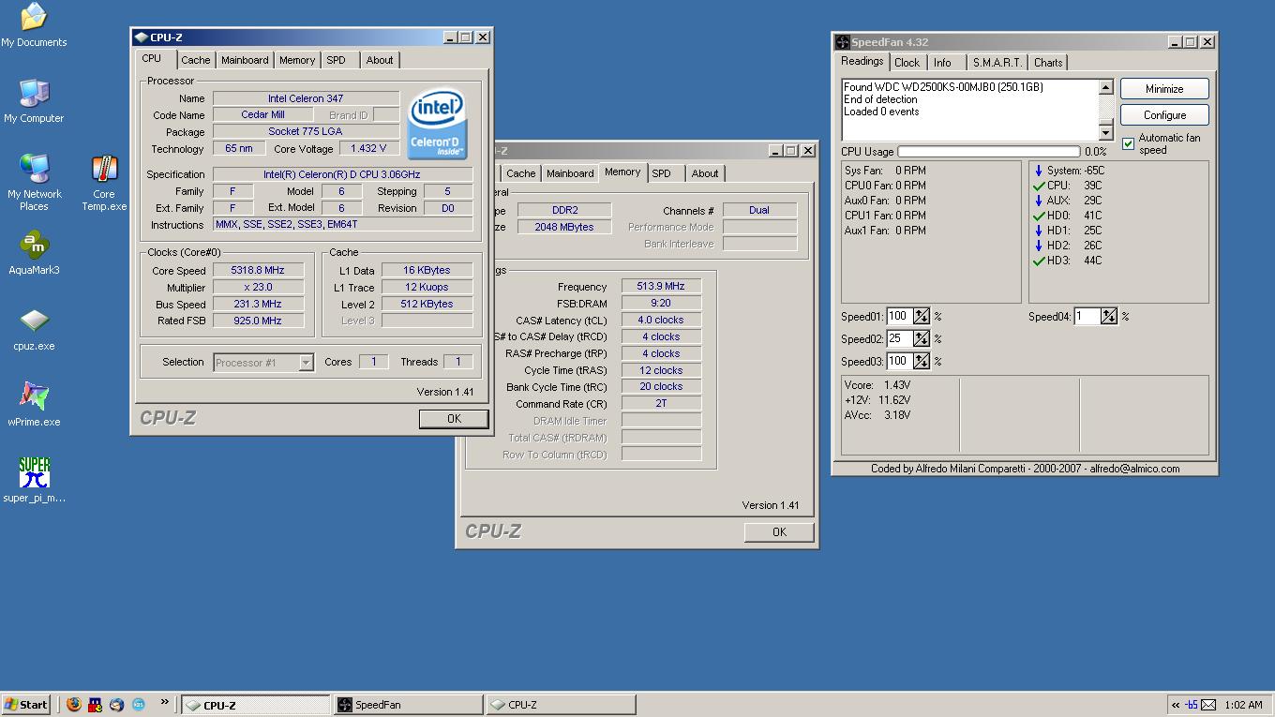
Task: Expand hidden quick launch items chevron
Action: [165, 701]
